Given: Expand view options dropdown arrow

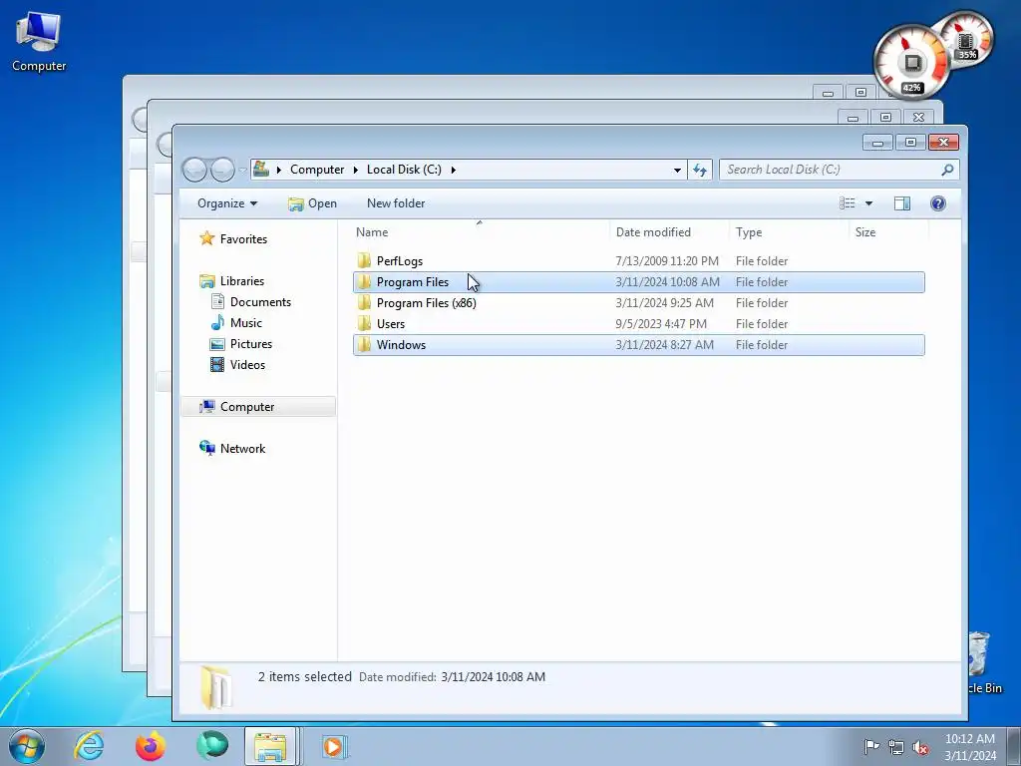Looking at the screenshot, I should coord(868,203).
